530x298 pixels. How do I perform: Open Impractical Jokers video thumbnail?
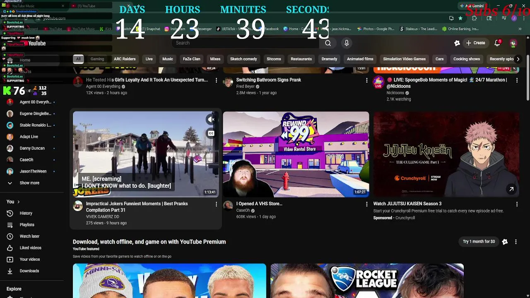pyautogui.click(x=146, y=154)
